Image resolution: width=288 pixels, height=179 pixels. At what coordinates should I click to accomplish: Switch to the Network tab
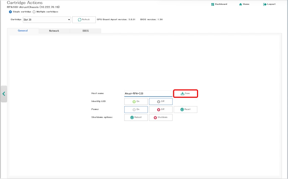54,31
